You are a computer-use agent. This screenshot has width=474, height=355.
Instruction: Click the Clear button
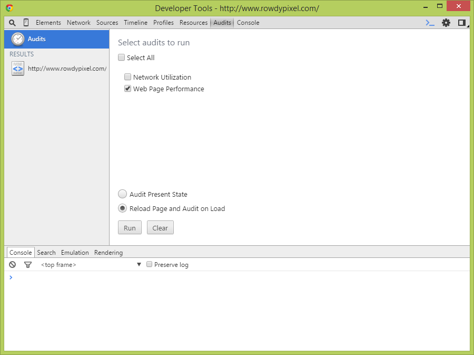160,227
